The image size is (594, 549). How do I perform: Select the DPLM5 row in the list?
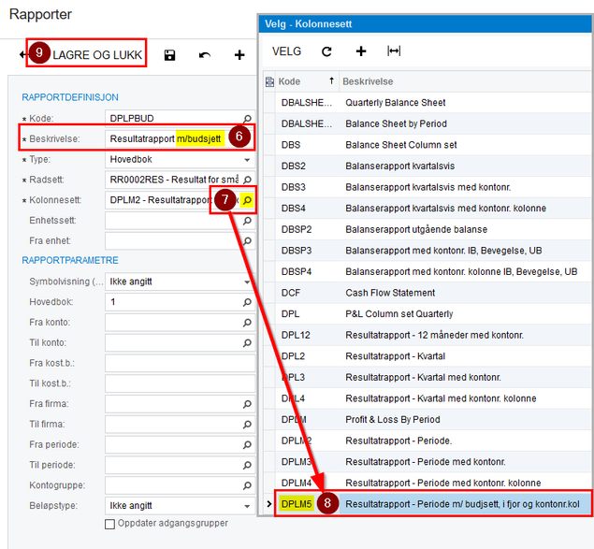click(433, 504)
